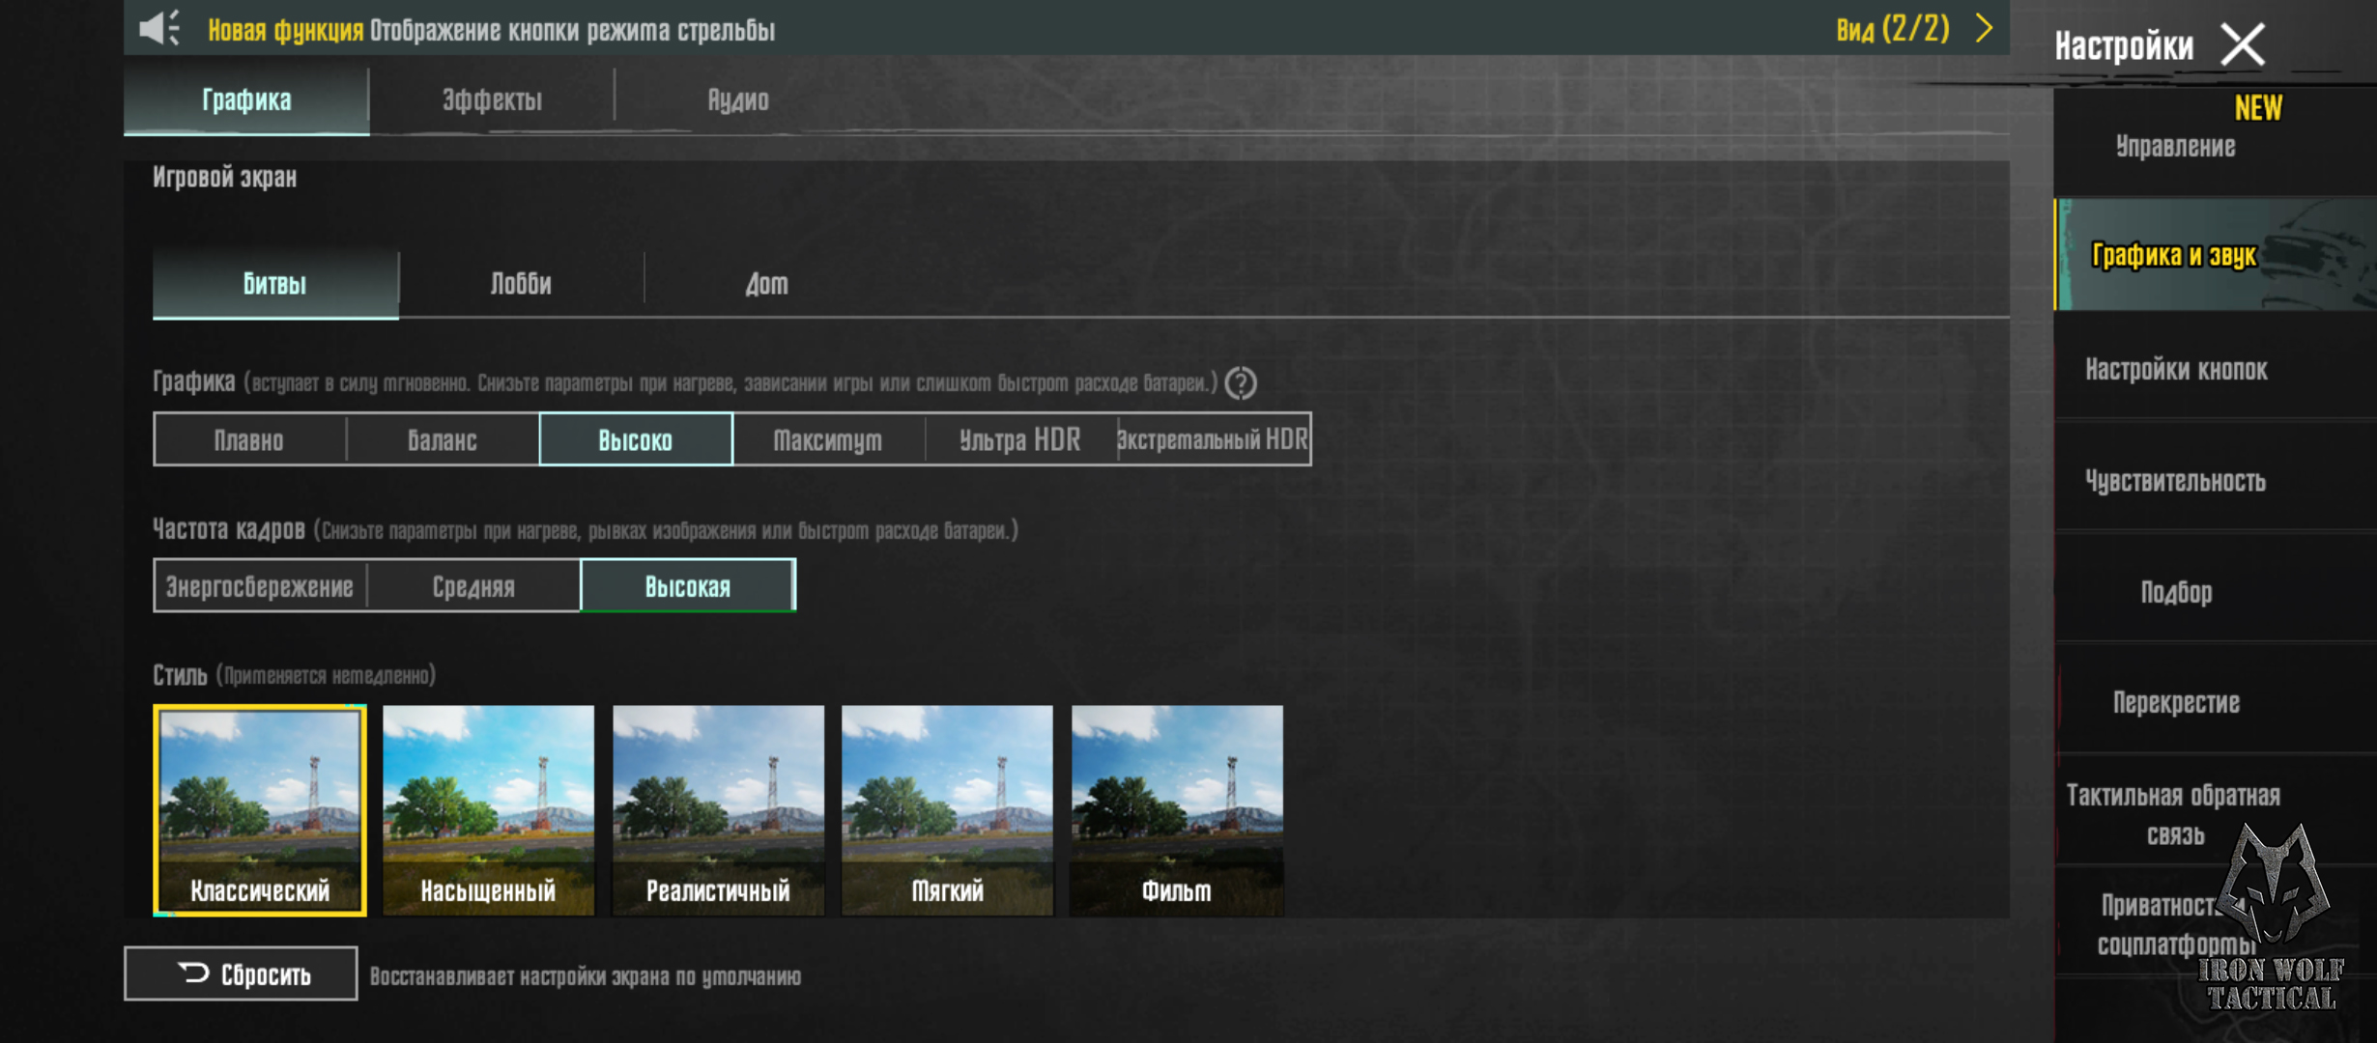
Task: Switch to the Эффекты tab
Action: click(x=492, y=99)
